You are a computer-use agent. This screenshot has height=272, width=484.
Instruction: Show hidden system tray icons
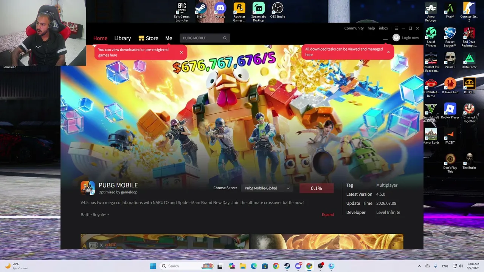tap(419, 266)
